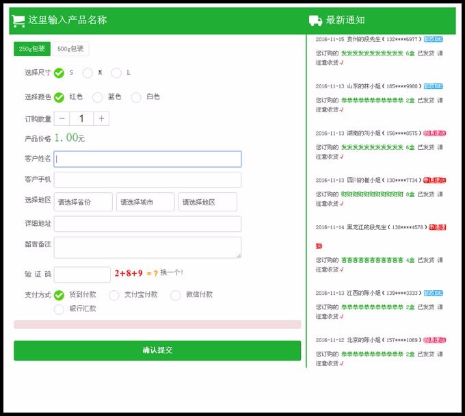Open the 请选择城市 city dropdown
465x416 pixels.
[145, 202]
